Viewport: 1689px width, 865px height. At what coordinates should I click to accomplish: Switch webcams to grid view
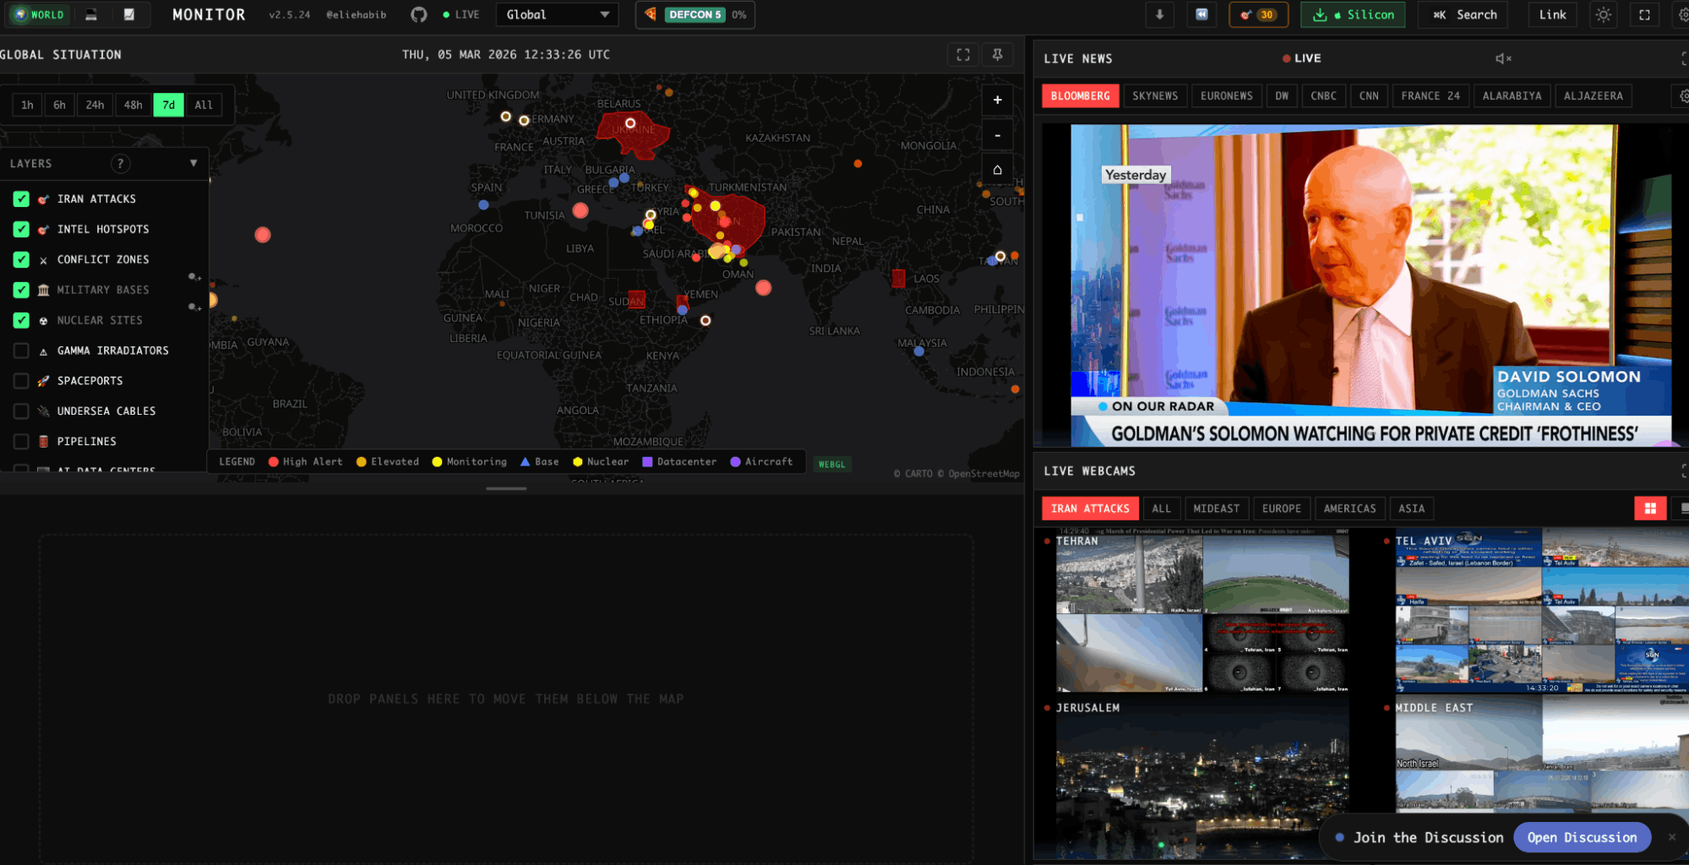pos(1649,509)
